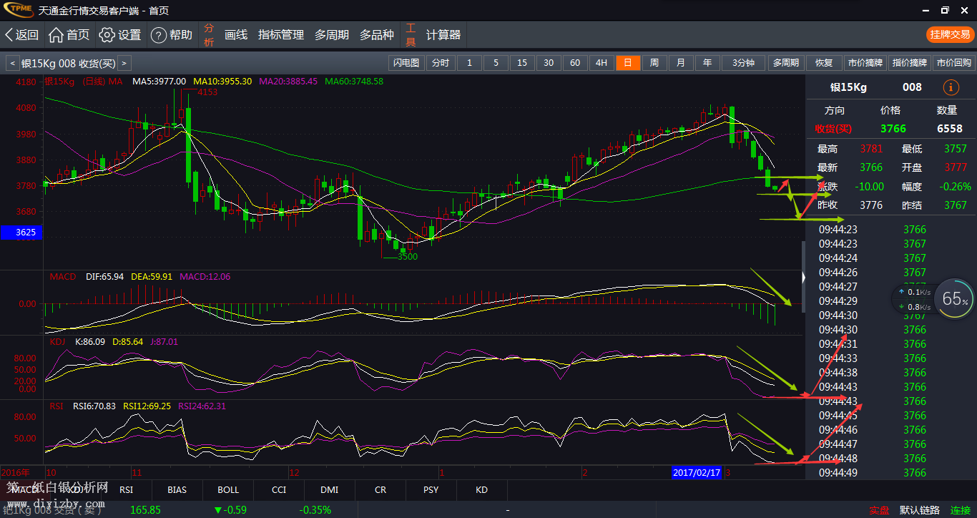Image resolution: width=977 pixels, height=518 pixels.
Task: Switch to the PSY indicator tab
Action: 431,490
